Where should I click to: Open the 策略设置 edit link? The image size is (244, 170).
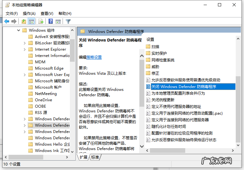pos(94,57)
